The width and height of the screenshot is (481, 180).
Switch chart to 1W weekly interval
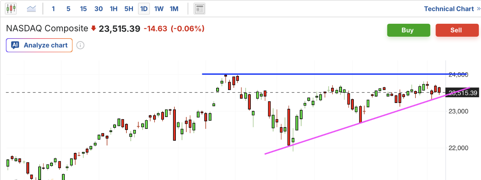click(x=159, y=9)
